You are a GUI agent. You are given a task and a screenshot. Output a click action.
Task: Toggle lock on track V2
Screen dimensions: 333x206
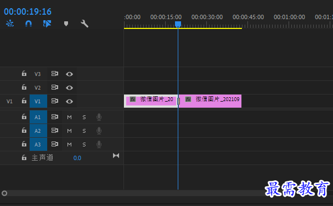(x=24, y=87)
